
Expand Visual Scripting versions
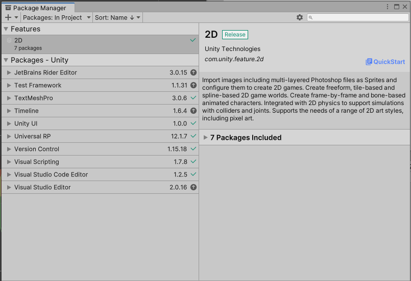pos(9,162)
